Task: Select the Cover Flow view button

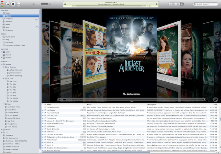Action: click(x=182, y=4)
